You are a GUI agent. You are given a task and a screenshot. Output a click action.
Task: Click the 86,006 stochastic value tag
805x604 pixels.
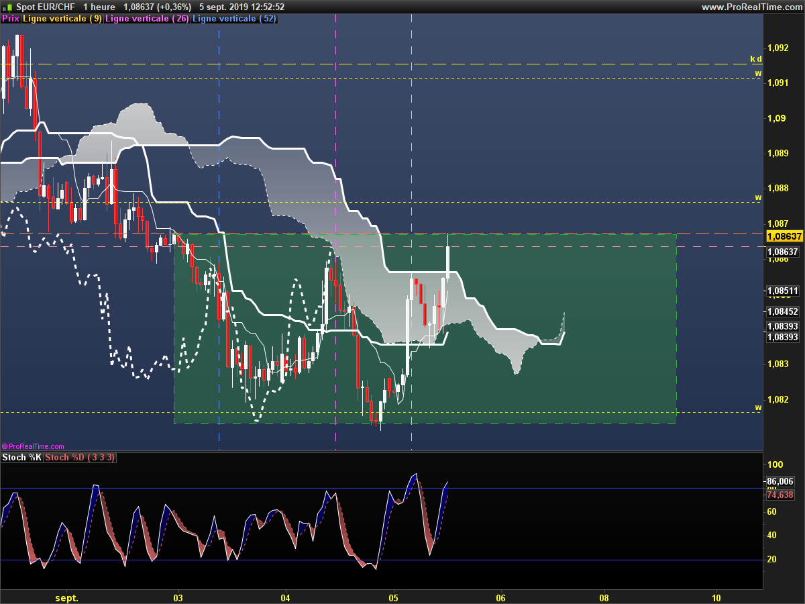pos(780,482)
